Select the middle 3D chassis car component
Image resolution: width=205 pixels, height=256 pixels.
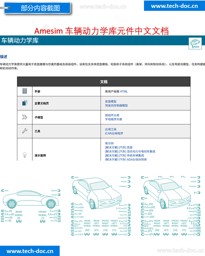[x=101, y=206]
